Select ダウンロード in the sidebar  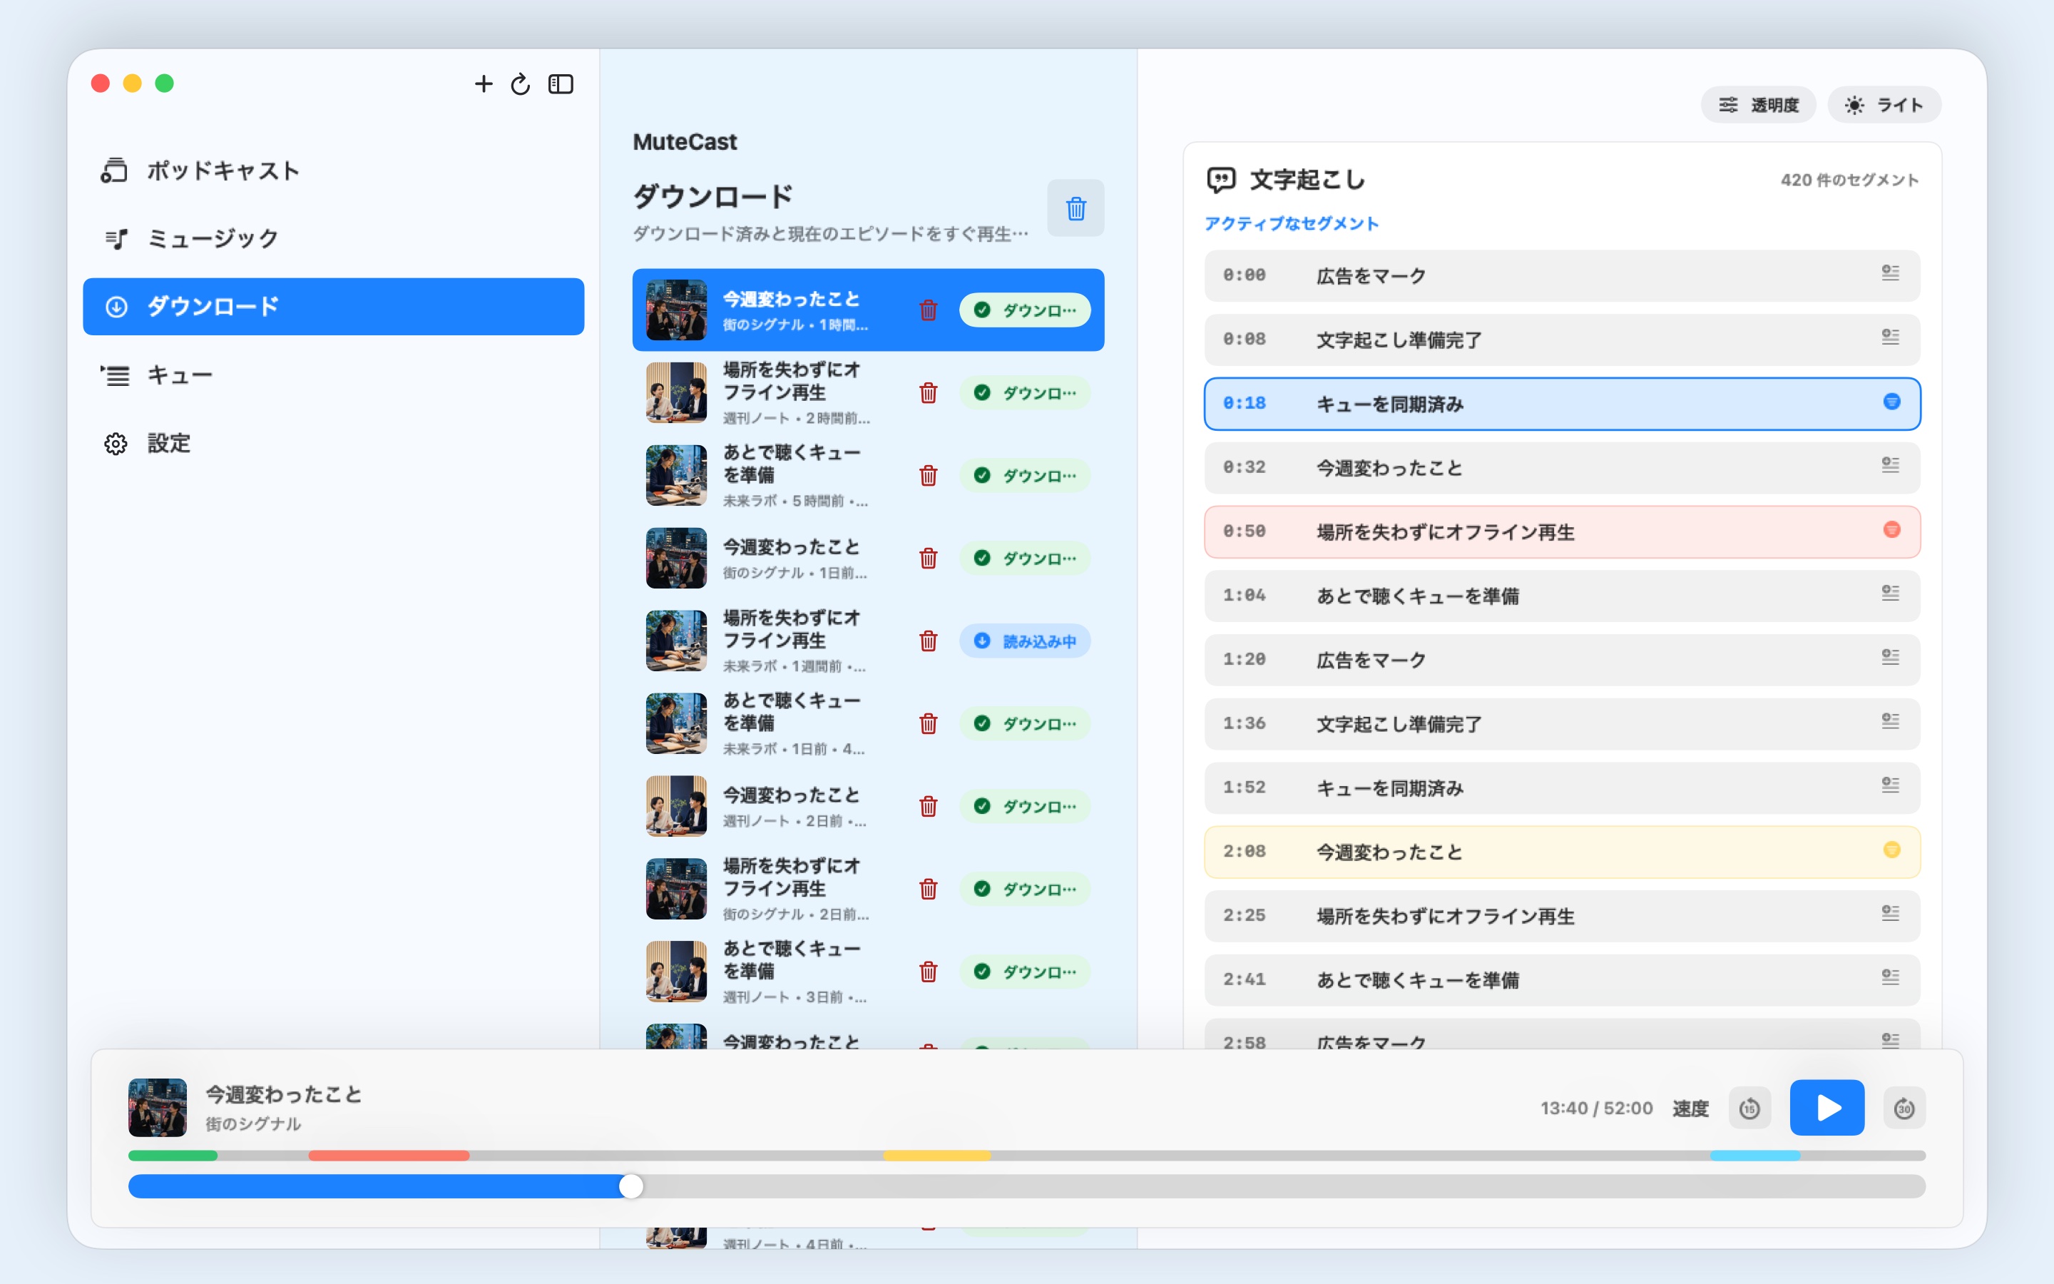(x=334, y=307)
